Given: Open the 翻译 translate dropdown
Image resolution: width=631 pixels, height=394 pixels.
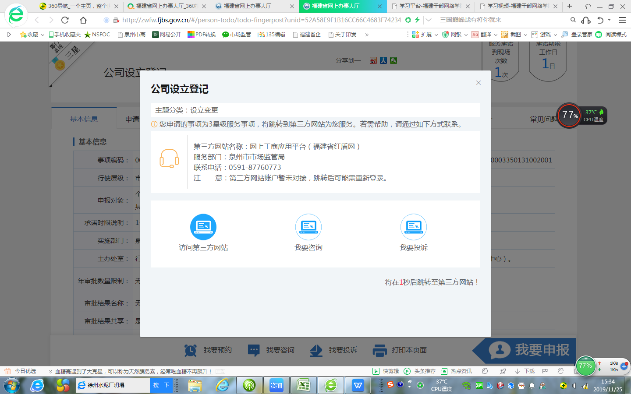Looking at the screenshot, I should click(x=496, y=35).
